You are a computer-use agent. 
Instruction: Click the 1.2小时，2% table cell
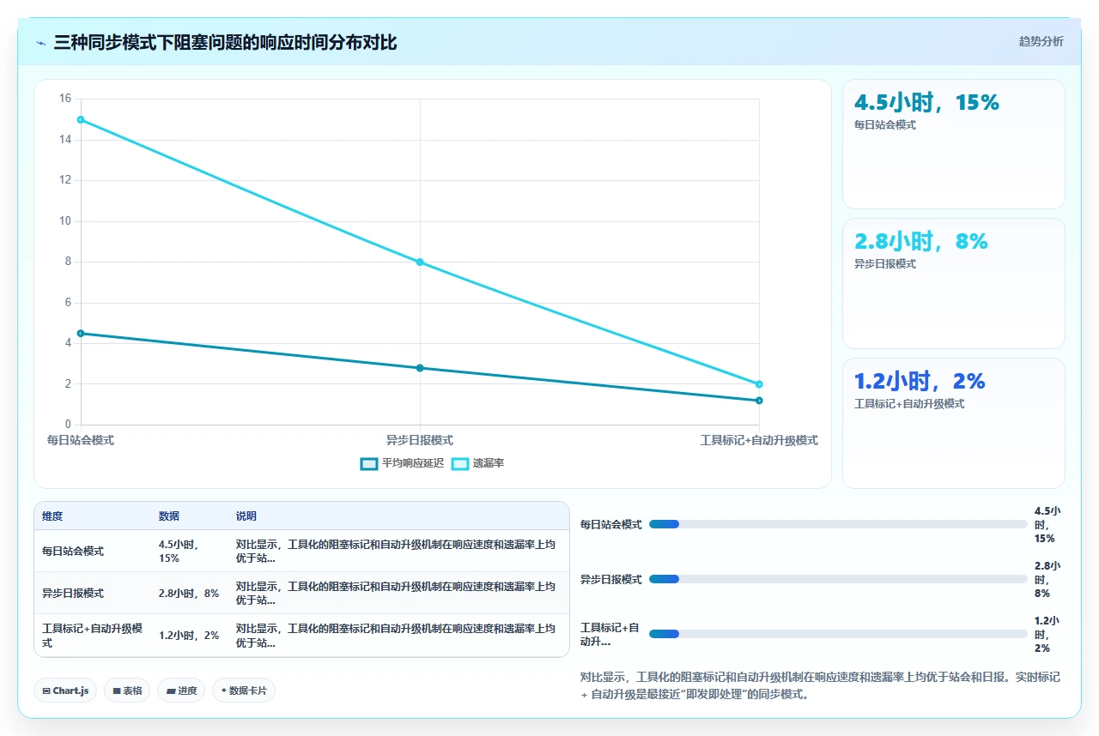[190, 636]
